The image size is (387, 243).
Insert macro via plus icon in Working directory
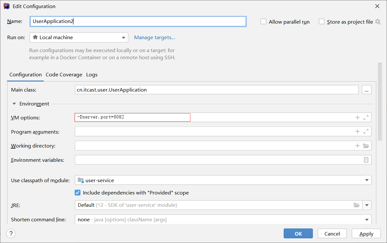point(358,146)
